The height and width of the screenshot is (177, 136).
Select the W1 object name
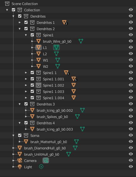point(45,60)
